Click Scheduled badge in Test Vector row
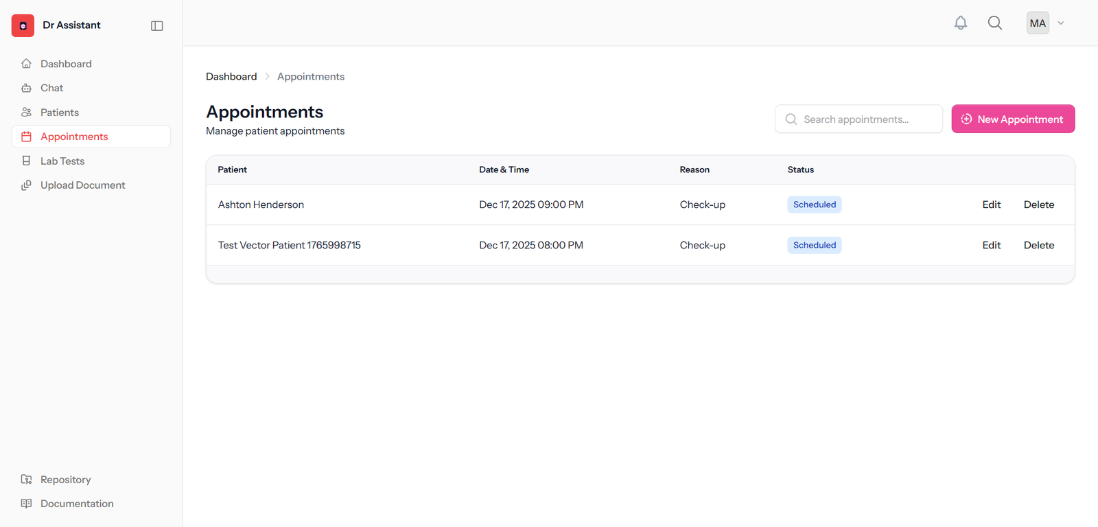 click(x=815, y=245)
